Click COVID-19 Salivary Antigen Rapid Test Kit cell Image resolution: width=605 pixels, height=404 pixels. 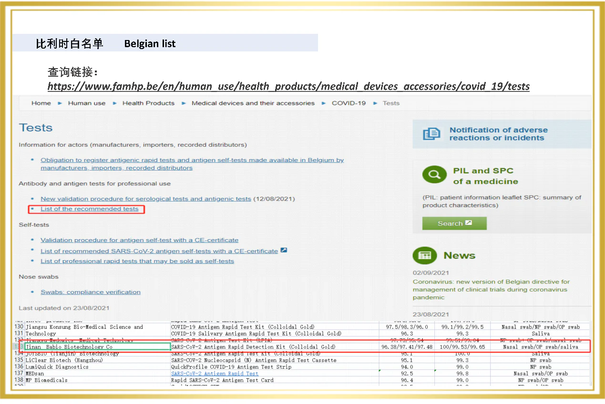(x=275, y=333)
